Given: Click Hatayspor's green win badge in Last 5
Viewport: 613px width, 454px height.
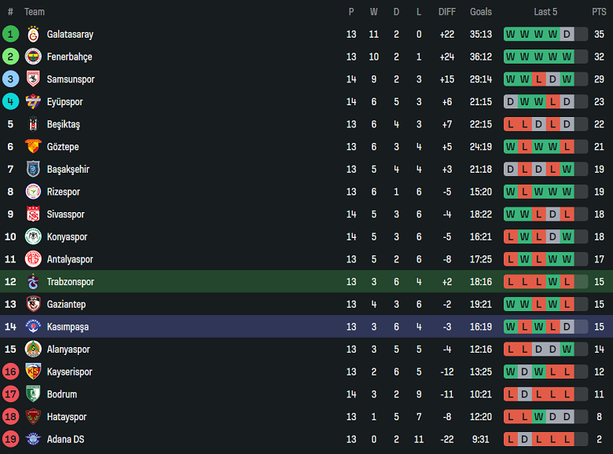Looking at the screenshot, I should pyautogui.click(x=538, y=417).
